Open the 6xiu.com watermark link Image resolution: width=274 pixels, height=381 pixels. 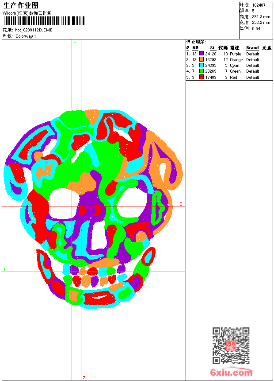coord(232,373)
